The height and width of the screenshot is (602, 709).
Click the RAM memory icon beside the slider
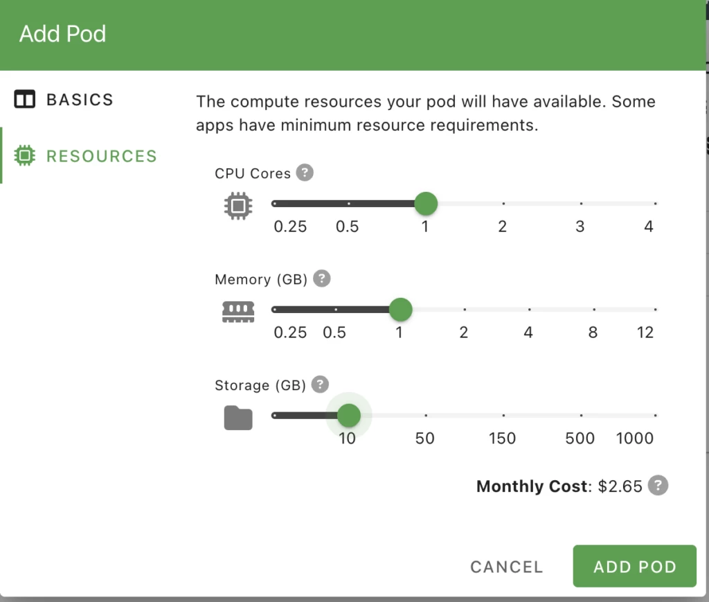click(238, 312)
